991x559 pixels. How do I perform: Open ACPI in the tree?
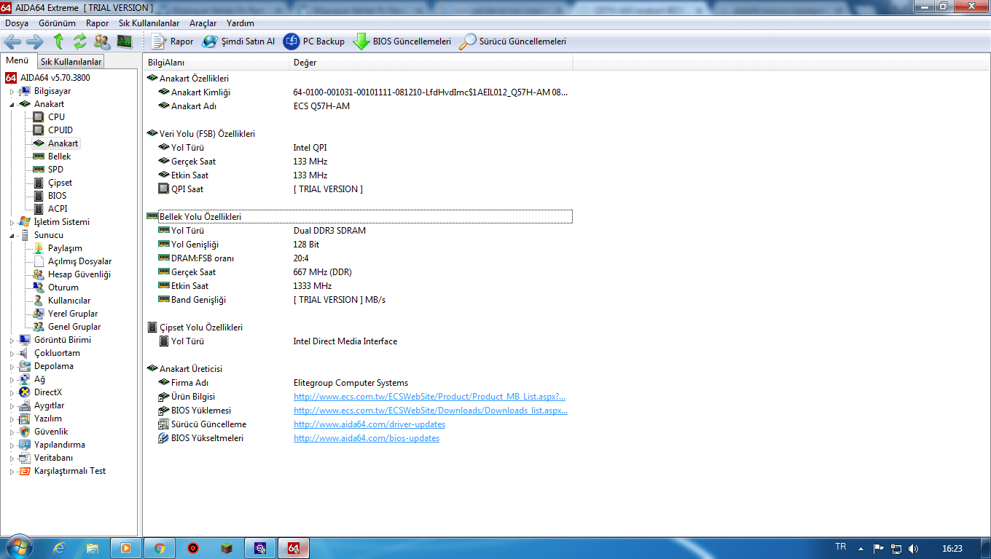[58, 209]
